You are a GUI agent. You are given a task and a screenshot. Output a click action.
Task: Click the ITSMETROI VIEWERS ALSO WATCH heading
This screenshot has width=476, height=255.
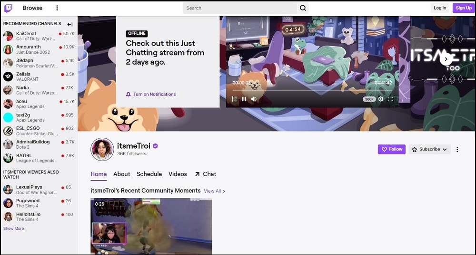pyautogui.click(x=31, y=174)
